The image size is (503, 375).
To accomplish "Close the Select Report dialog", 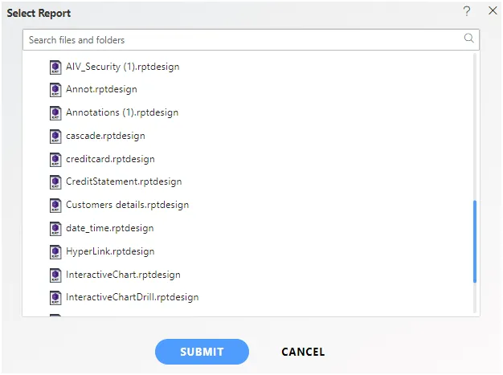I will click(x=493, y=10).
